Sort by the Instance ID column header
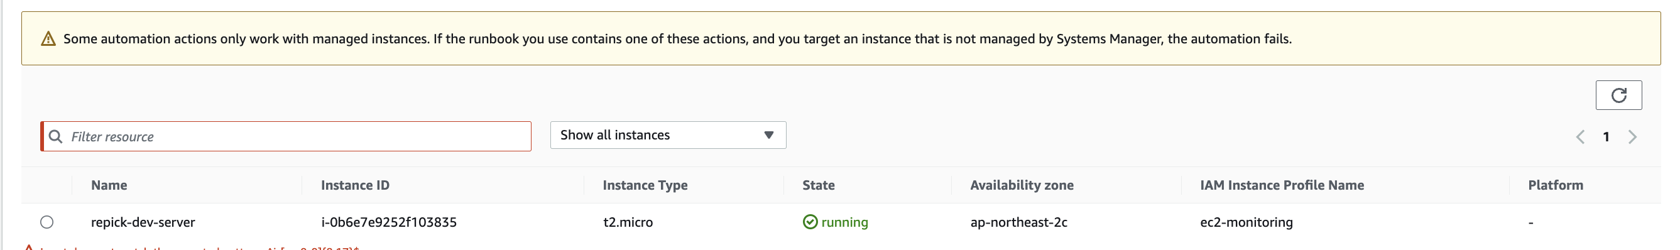1680x250 pixels. click(x=355, y=185)
